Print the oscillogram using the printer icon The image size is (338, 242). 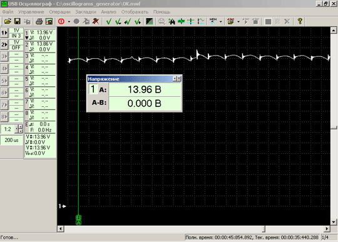(x=39, y=21)
